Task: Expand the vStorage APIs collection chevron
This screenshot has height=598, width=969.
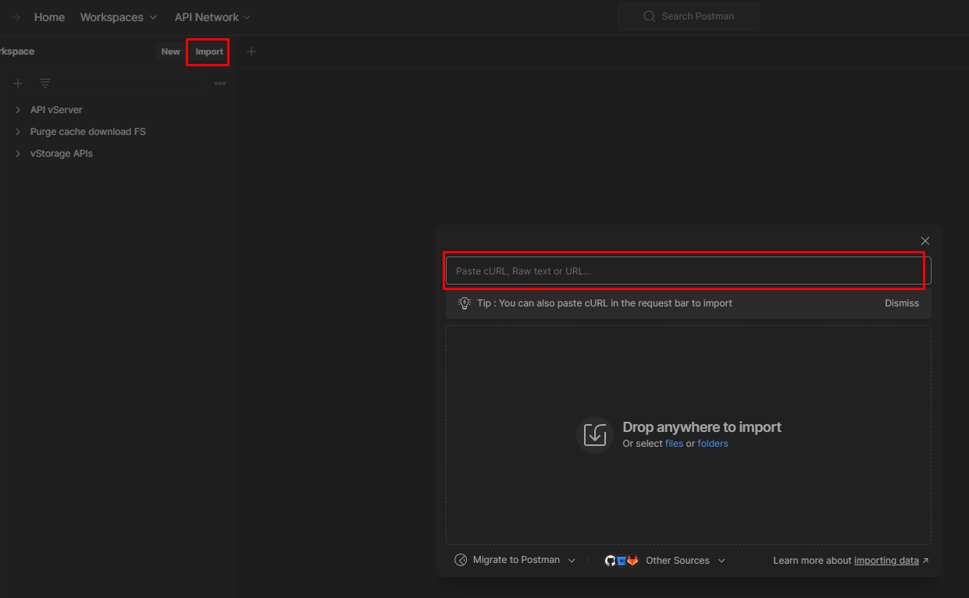Action: click(x=18, y=154)
